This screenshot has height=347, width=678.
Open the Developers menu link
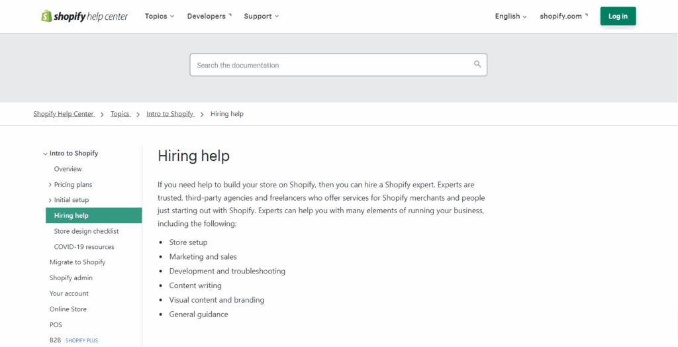[x=210, y=17]
